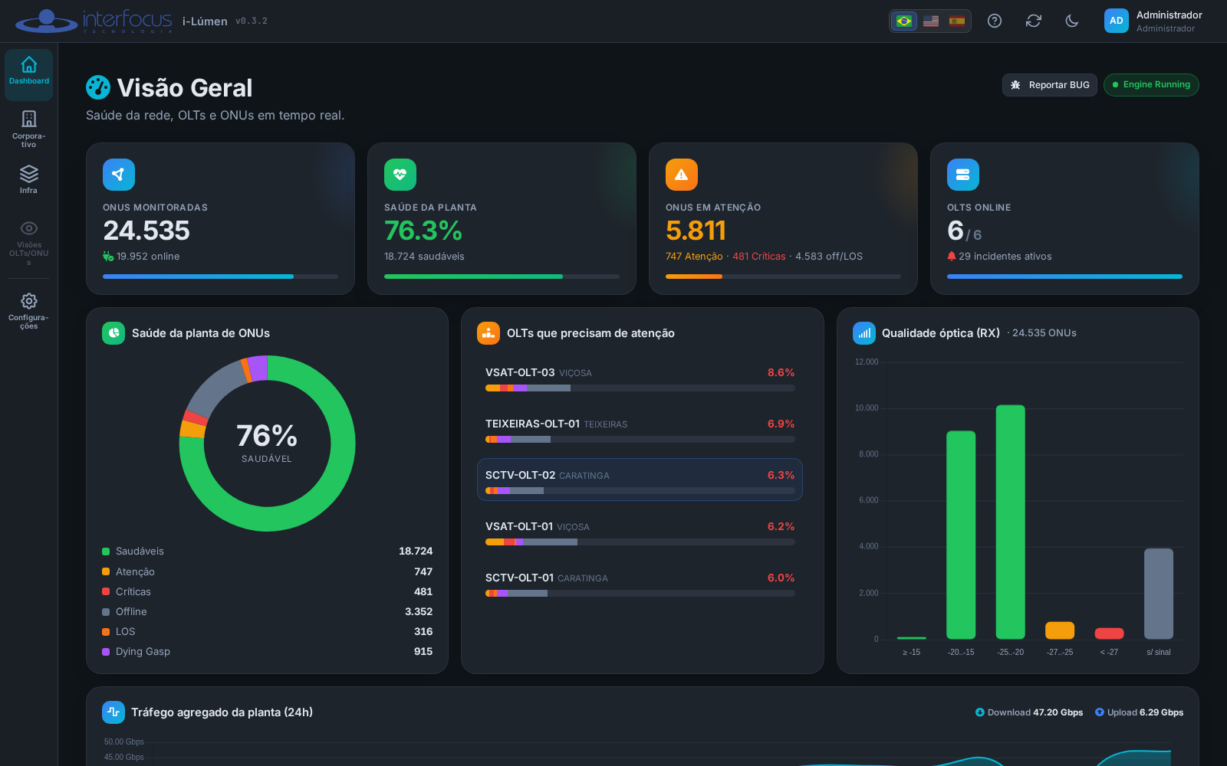
Task: Switch language to Spanish flag
Action: 957,21
